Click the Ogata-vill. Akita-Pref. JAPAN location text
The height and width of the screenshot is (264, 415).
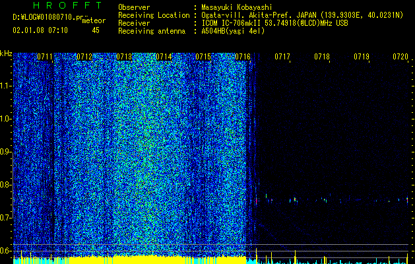[x=302, y=15]
